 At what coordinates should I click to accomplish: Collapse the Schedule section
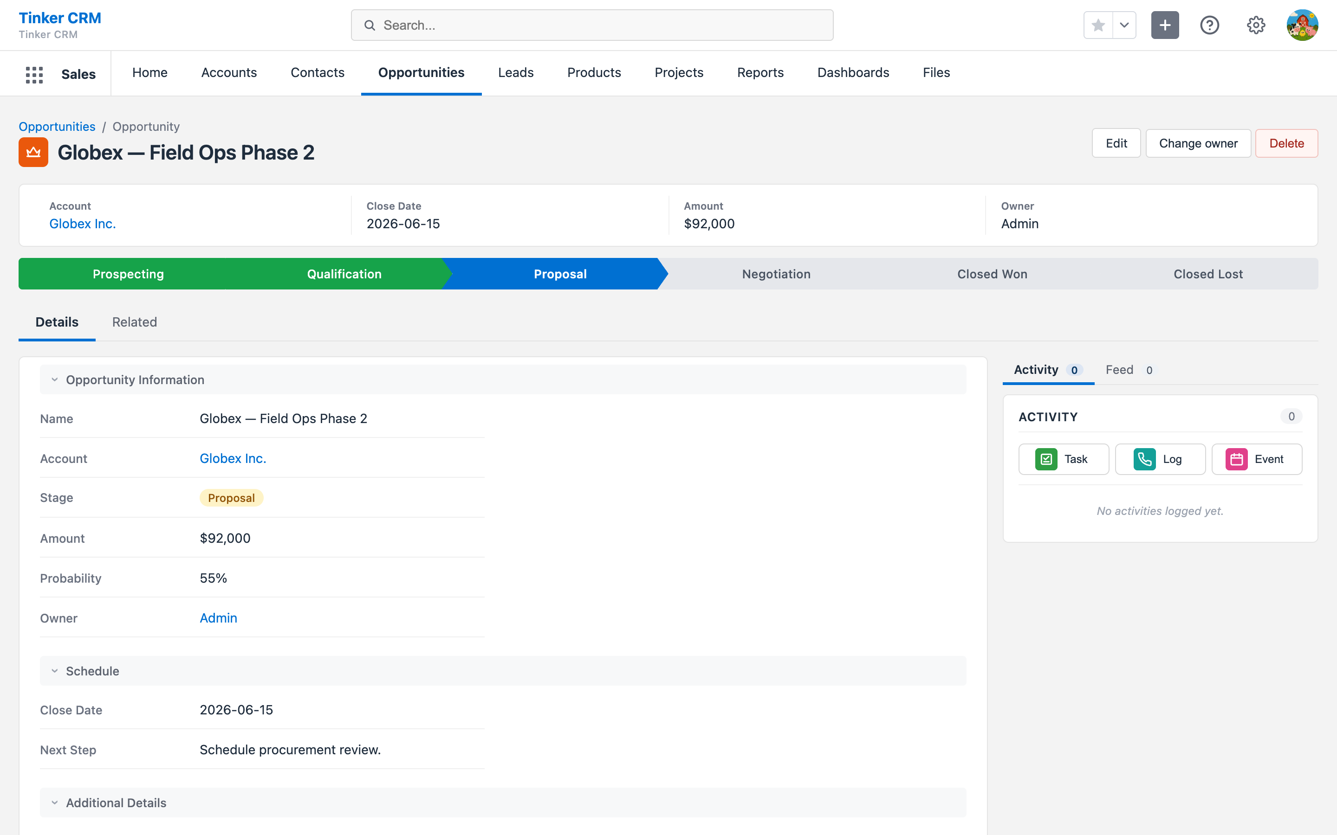(x=503, y=671)
